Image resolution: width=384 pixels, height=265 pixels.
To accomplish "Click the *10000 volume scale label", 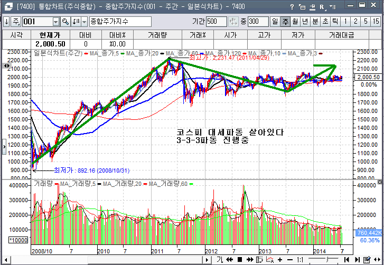I will 18,240.
